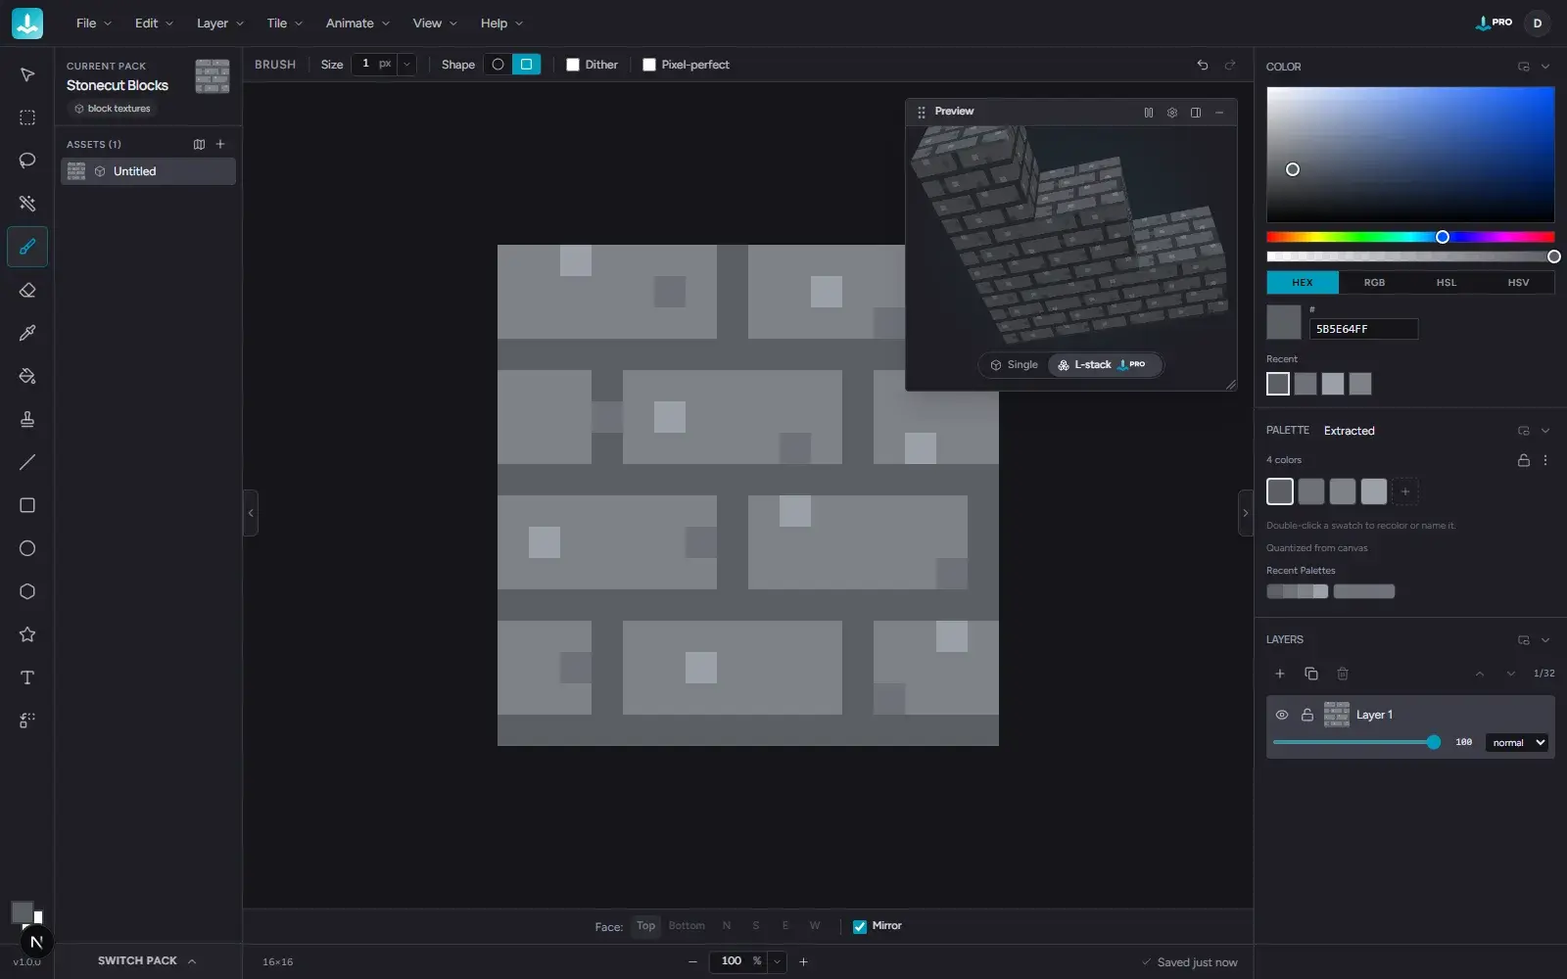Select the Top face button

[646, 926]
